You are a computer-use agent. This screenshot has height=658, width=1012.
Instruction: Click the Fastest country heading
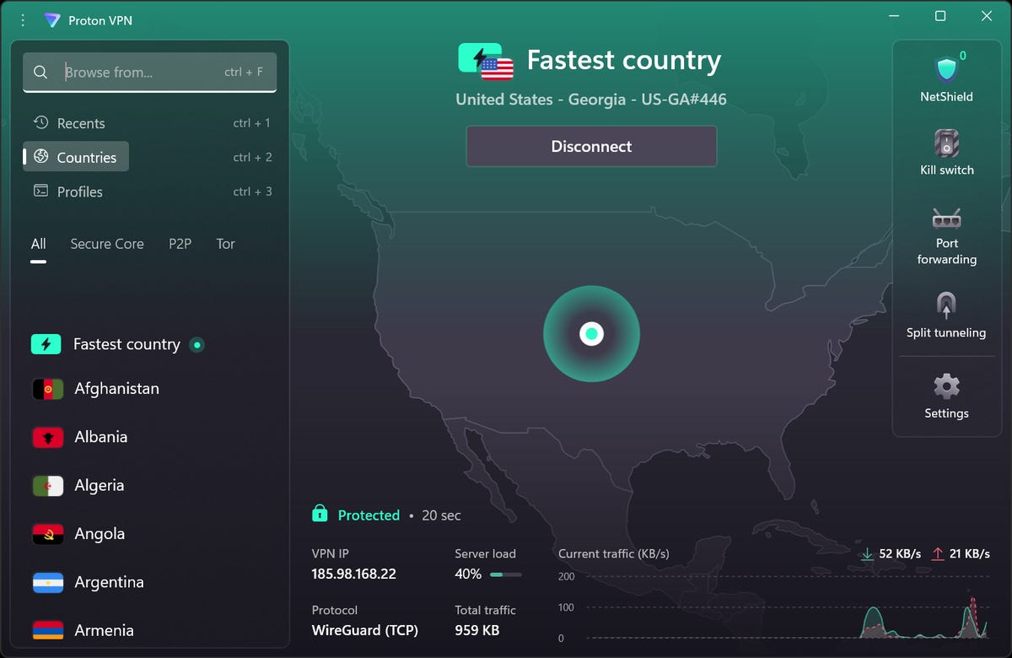[x=624, y=60]
